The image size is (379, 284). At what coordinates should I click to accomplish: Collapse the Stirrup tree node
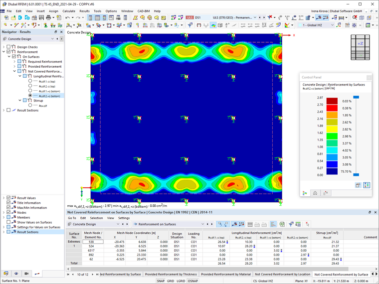pos(20,100)
